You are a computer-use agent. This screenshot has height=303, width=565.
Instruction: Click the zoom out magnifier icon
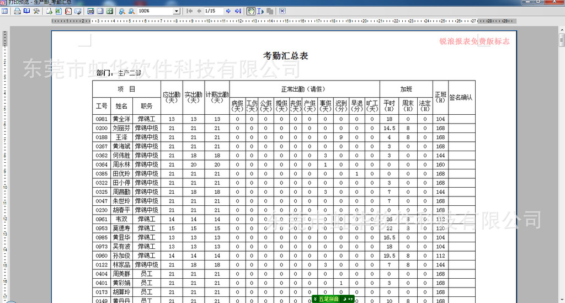click(131, 11)
